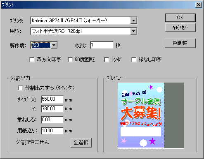Open the 用紙 paper dropdown arrow
This screenshot has height=159, width=204.
pyautogui.click(x=133, y=31)
